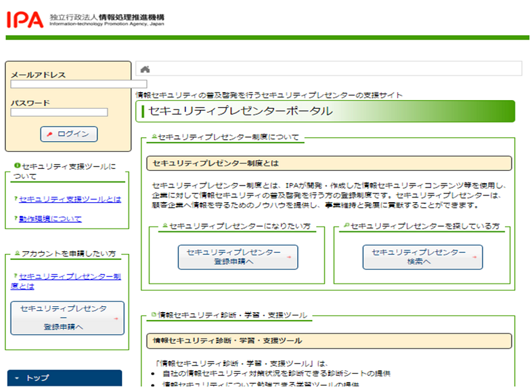
Task: Click the key icon on ログイン button
Action: tap(50, 134)
